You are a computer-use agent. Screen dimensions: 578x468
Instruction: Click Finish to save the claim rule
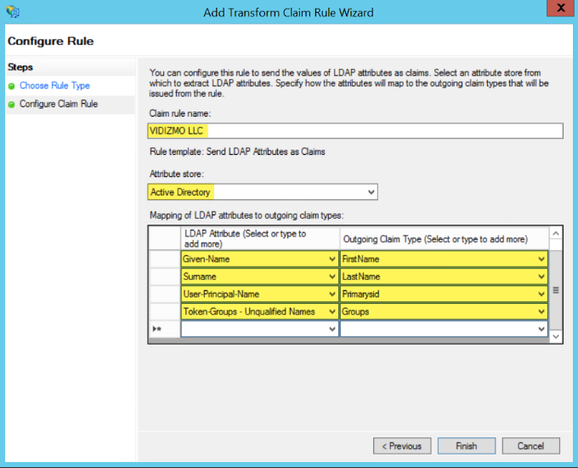[466, 446]
